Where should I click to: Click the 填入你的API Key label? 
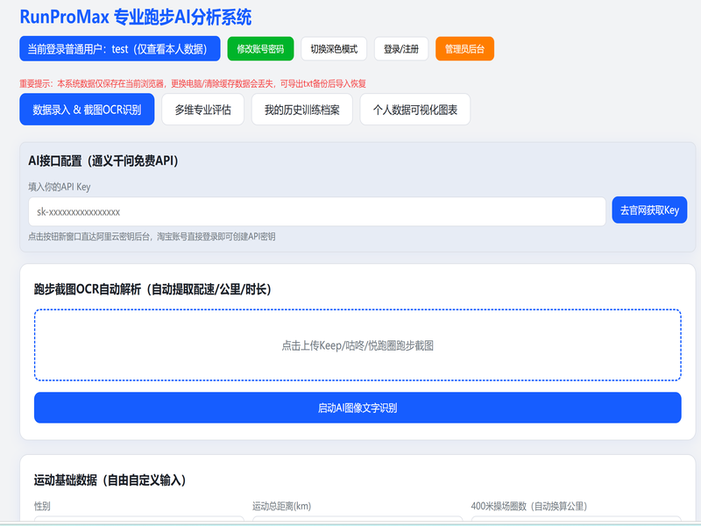click(60, 187)
